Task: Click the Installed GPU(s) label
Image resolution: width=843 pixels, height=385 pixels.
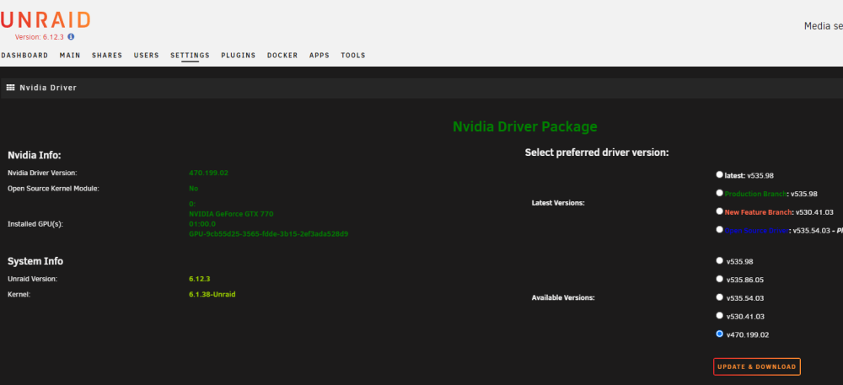Action: pos(35,224)
